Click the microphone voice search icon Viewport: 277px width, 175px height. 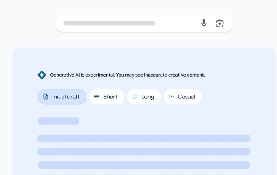[204, 23]
